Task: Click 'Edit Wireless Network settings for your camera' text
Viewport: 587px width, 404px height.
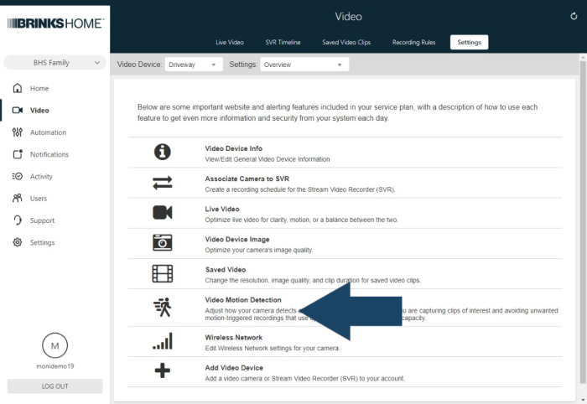Action: point(273,349)
